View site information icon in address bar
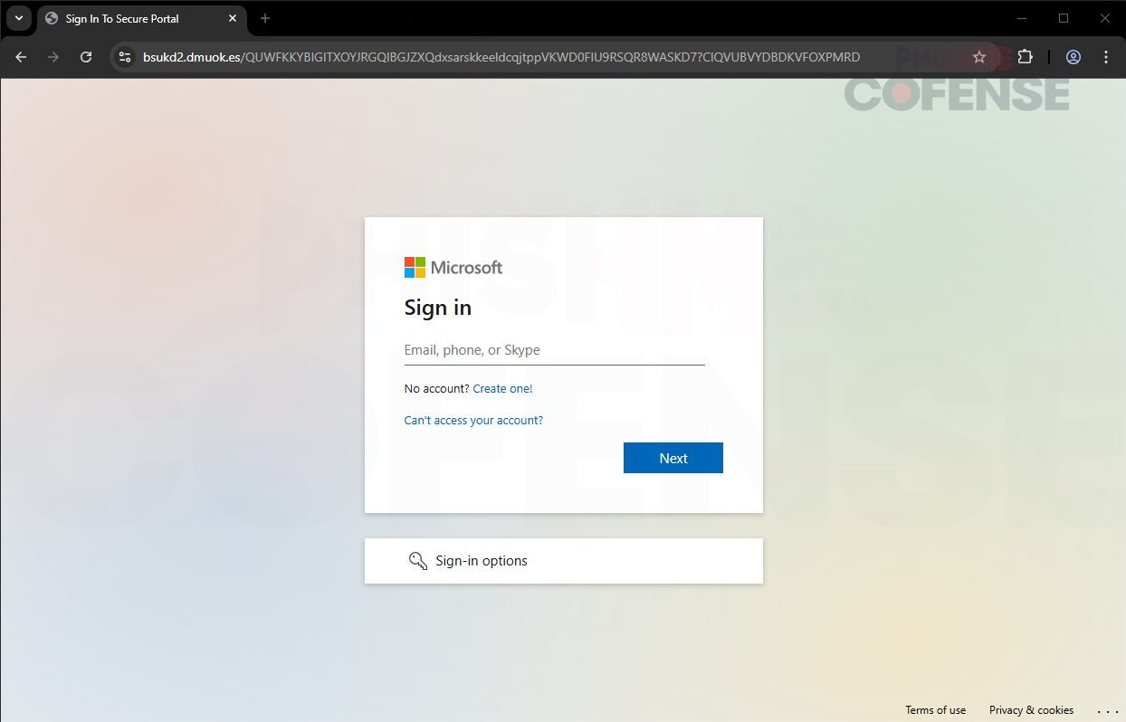Image resolution: width=1126 pixels, height=722 pixels. click(126, 57)
